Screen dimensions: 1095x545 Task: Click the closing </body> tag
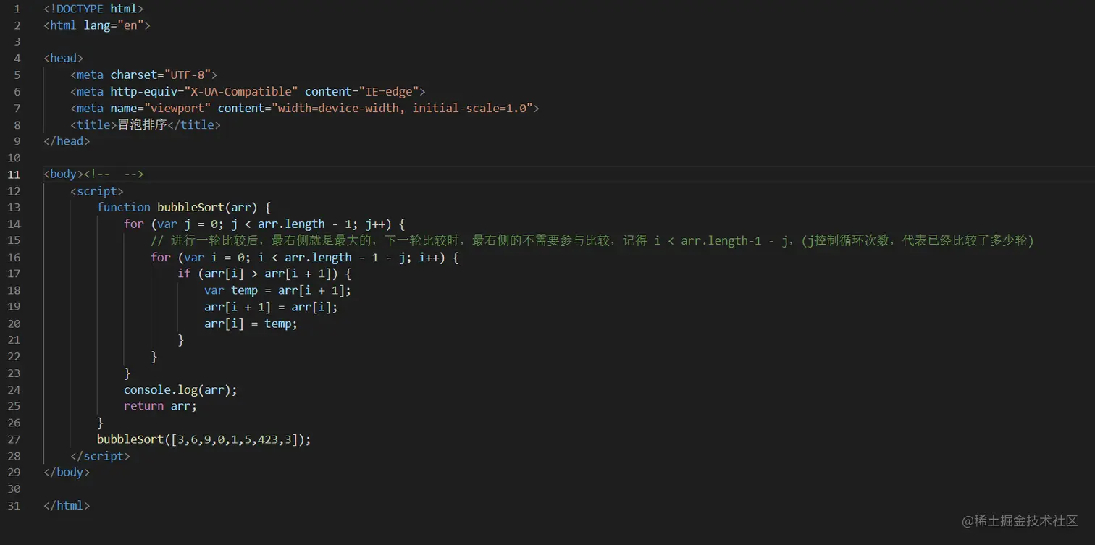click(x=67, y=472)
